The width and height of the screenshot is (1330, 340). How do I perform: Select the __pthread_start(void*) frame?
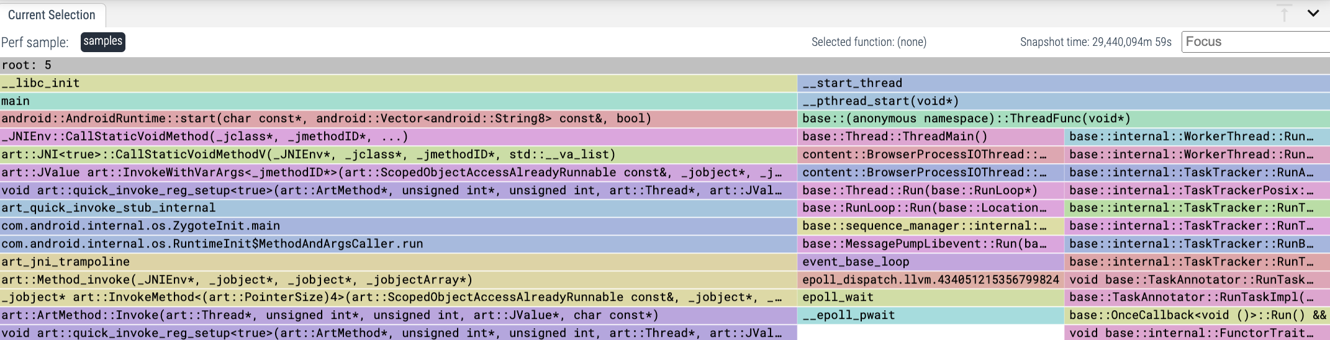(x=1063, y=101)
